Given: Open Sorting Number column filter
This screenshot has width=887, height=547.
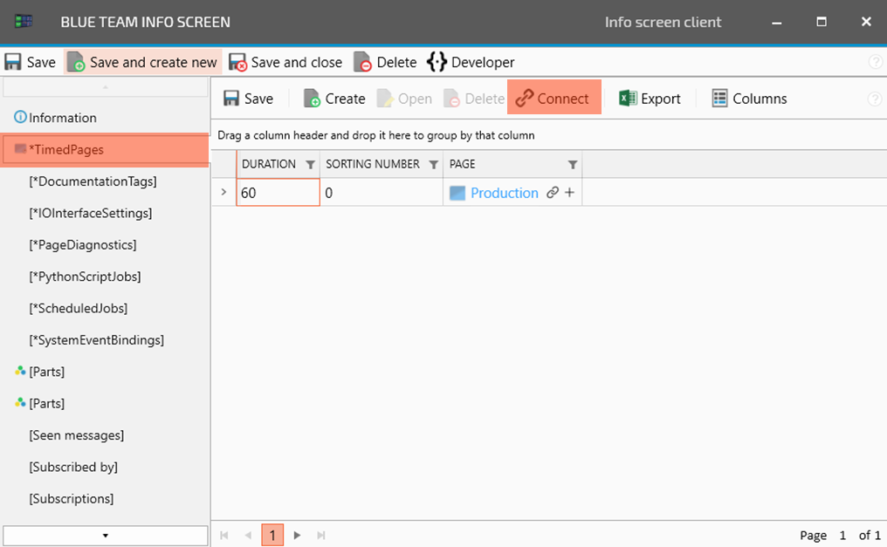Looking at the screenshot, I should [433, 165].
